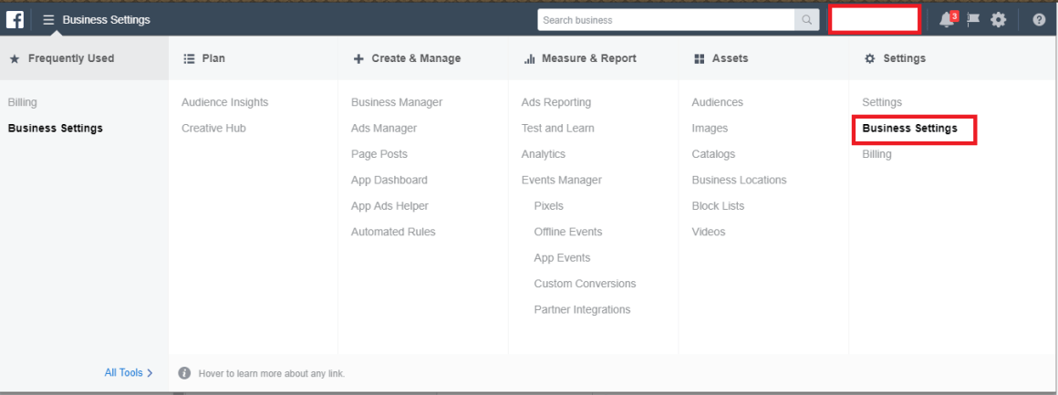
Task: Open the business account selector box
Action: [875, 19]
